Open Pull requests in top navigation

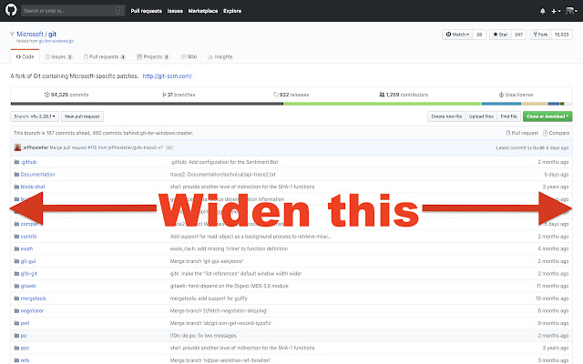[x=146, y=11]
